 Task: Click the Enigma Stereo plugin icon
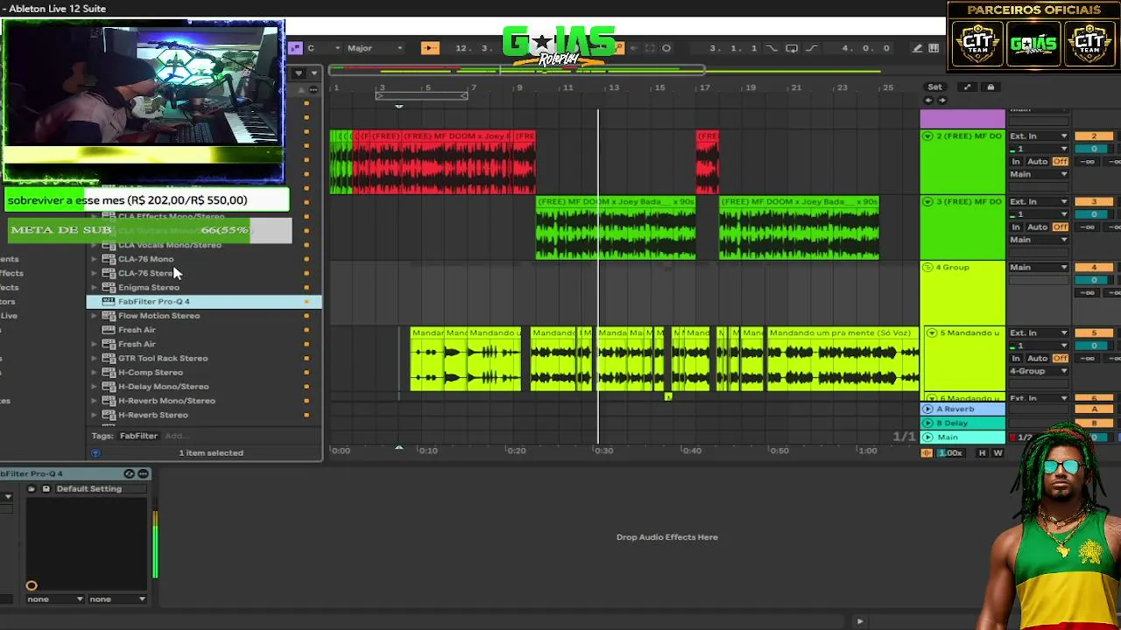click(109, 287)
